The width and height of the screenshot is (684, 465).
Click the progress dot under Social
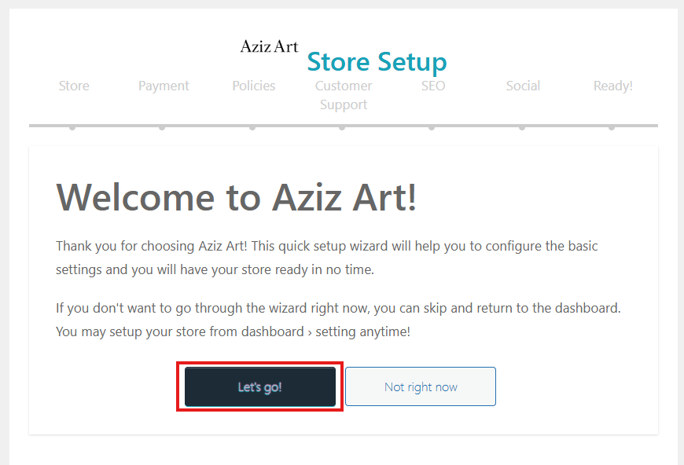(522, 126)
